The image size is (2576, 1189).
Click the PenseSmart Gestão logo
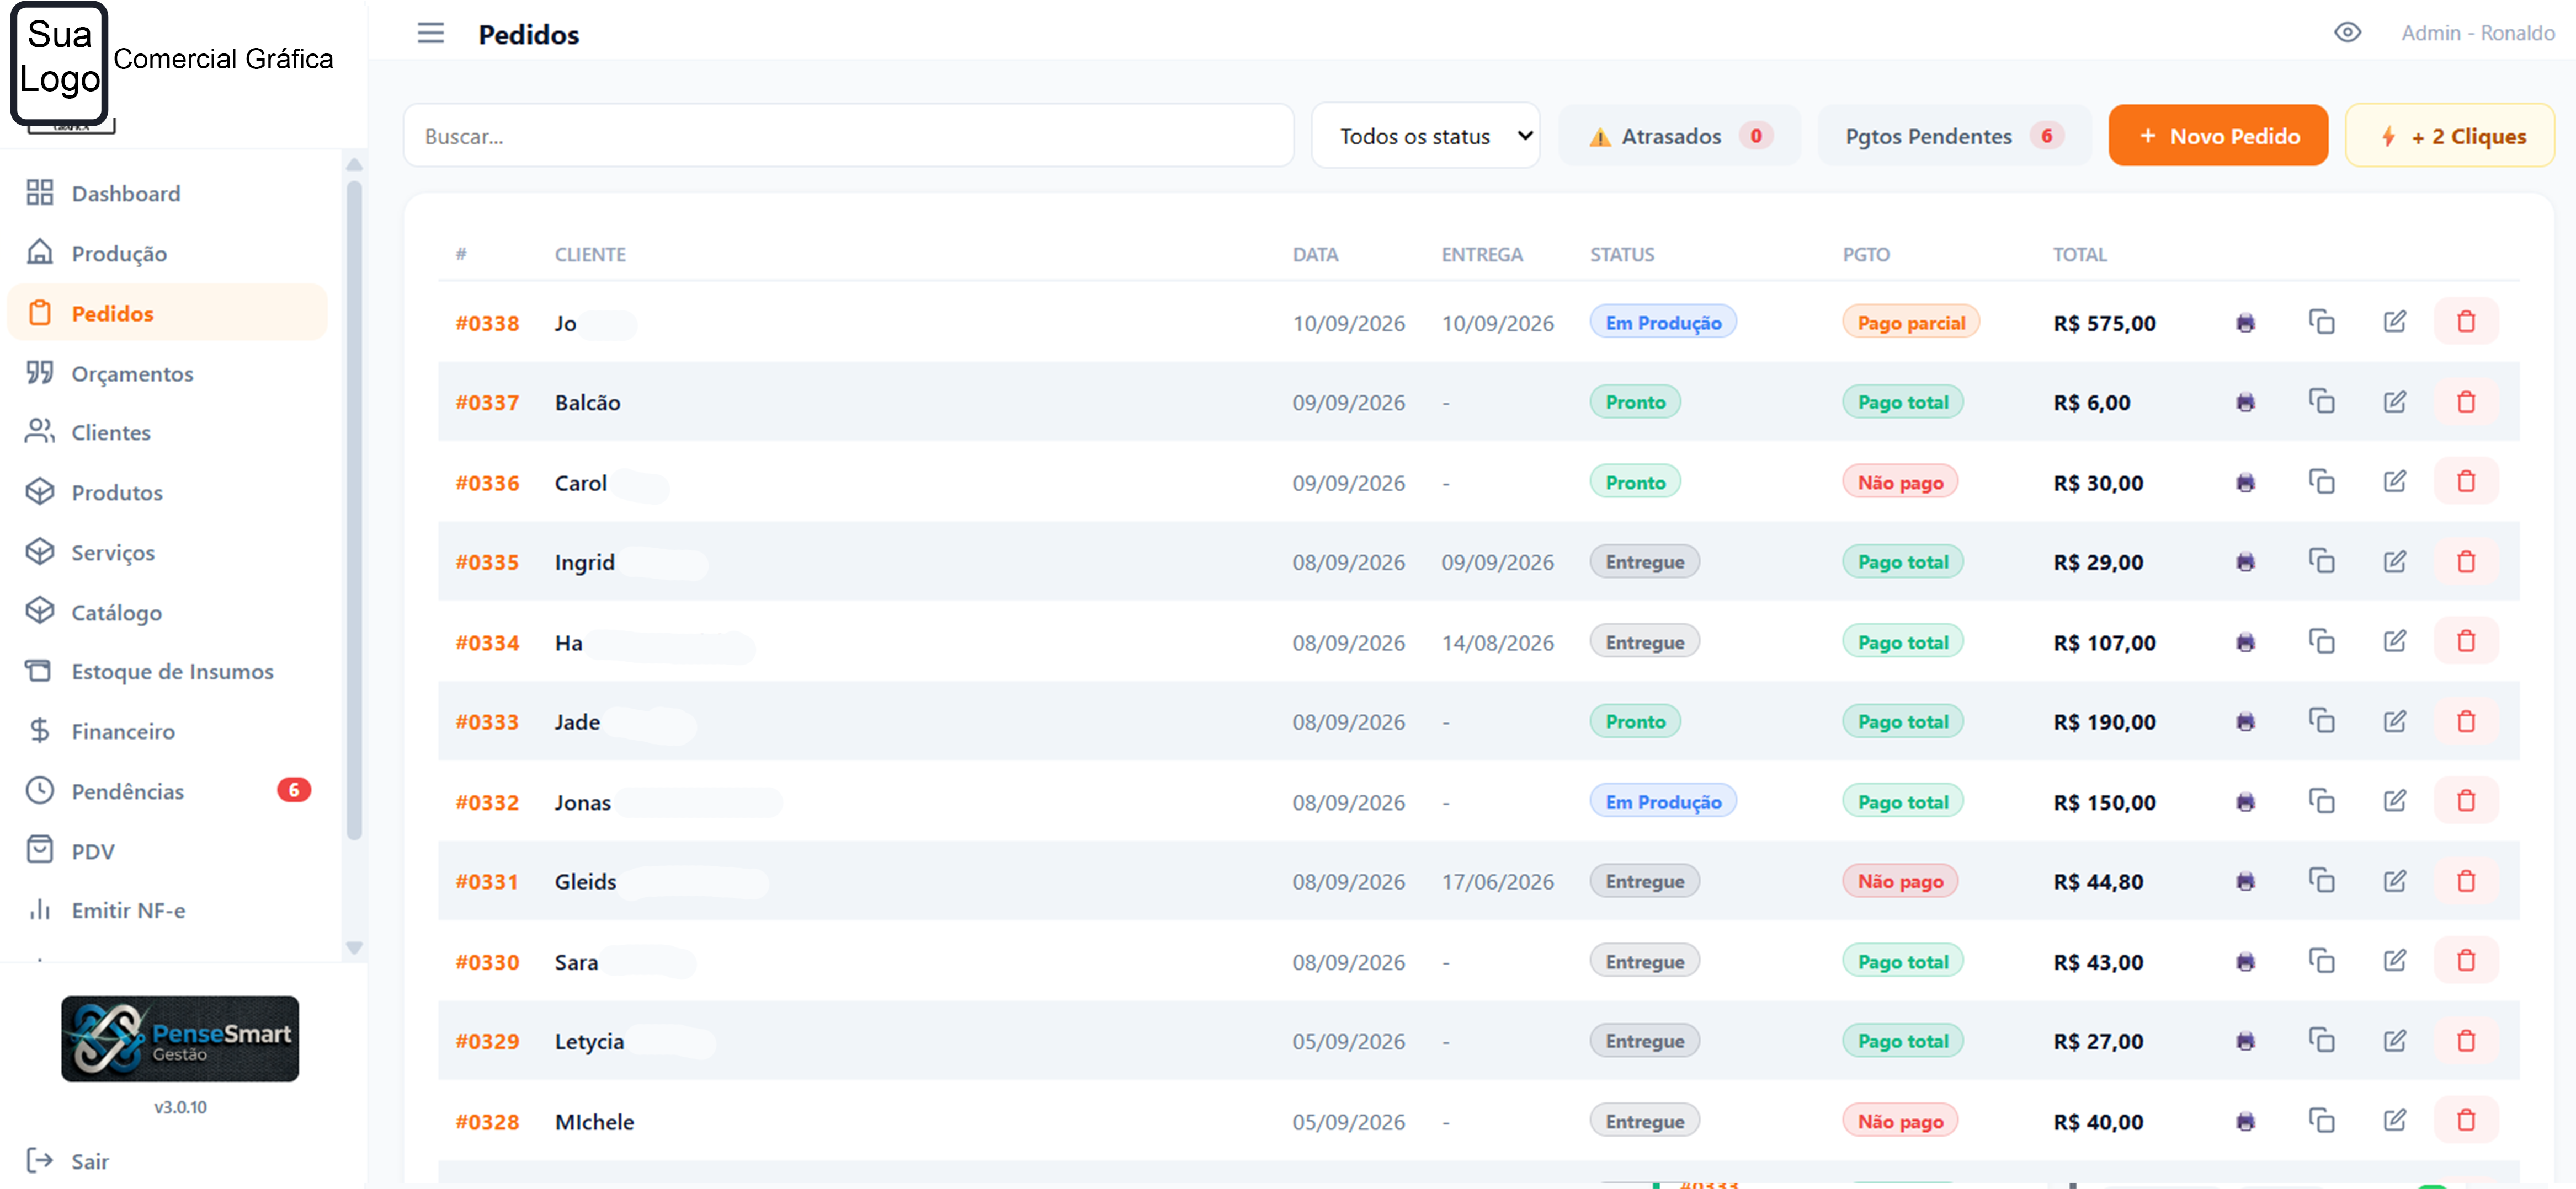pyautogui.click(x=180, y=1039)
